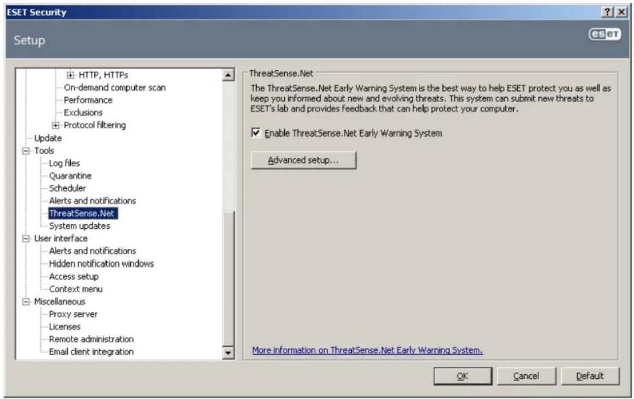Open Proxy server settings
The height and width of the screenshot is (399, 634).
click(73, 314)
